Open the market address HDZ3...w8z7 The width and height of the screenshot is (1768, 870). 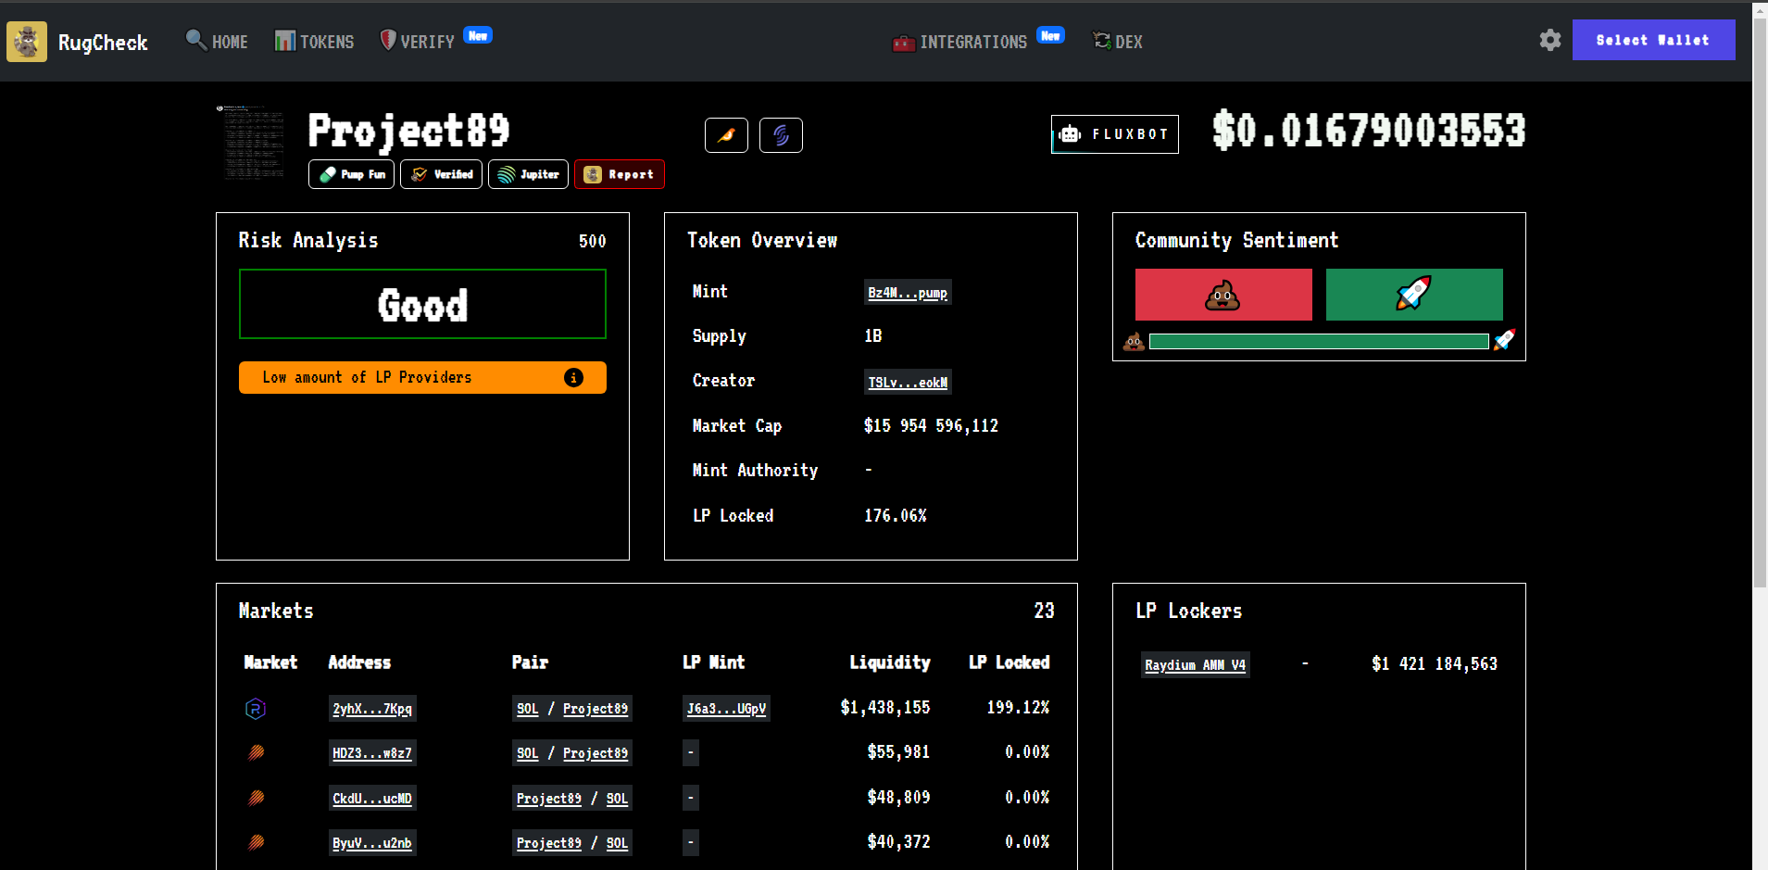click(x=372, y=753)
